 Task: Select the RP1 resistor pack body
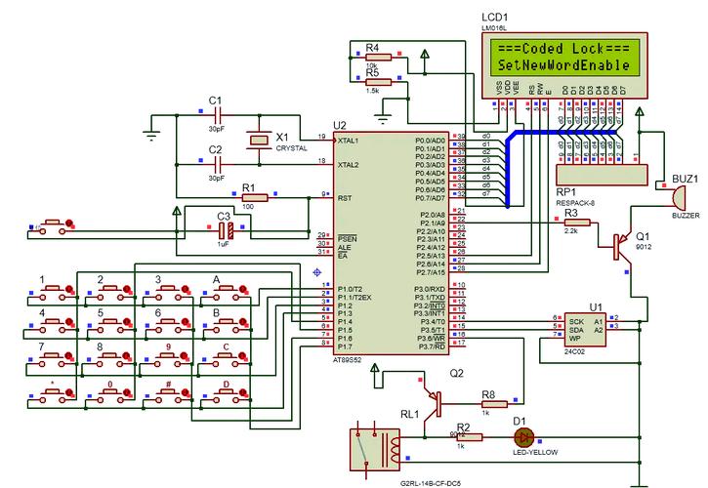point(601,175)
